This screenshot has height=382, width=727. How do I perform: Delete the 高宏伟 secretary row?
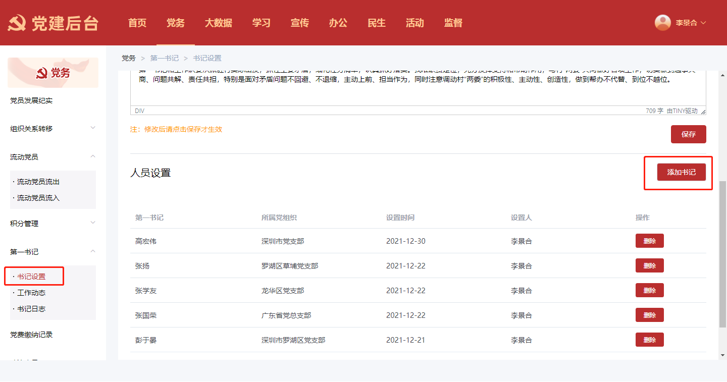(x=649, y=241)
